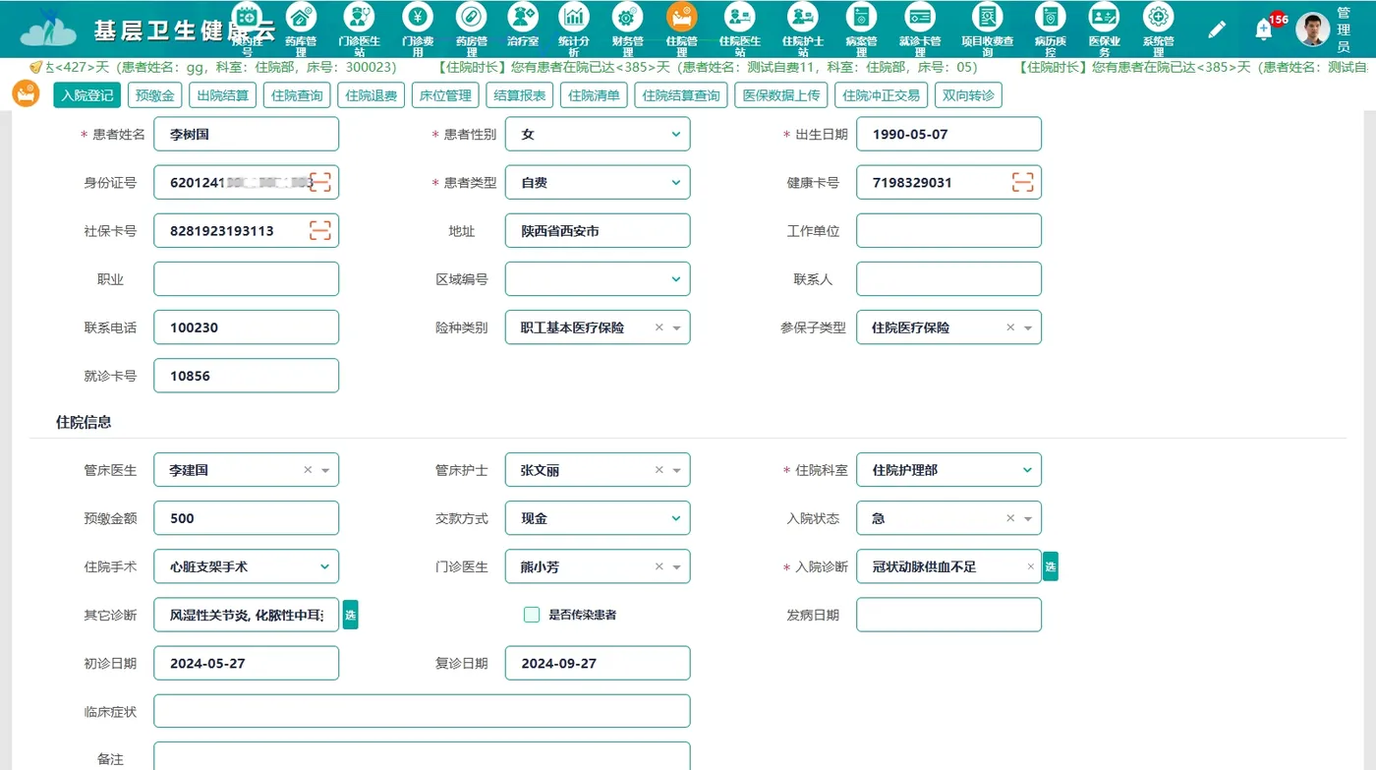The height and width of the screenshot is (770, 1376).
Task: Open the 统计分析 chart icon
Action: (x=574, y=17)
